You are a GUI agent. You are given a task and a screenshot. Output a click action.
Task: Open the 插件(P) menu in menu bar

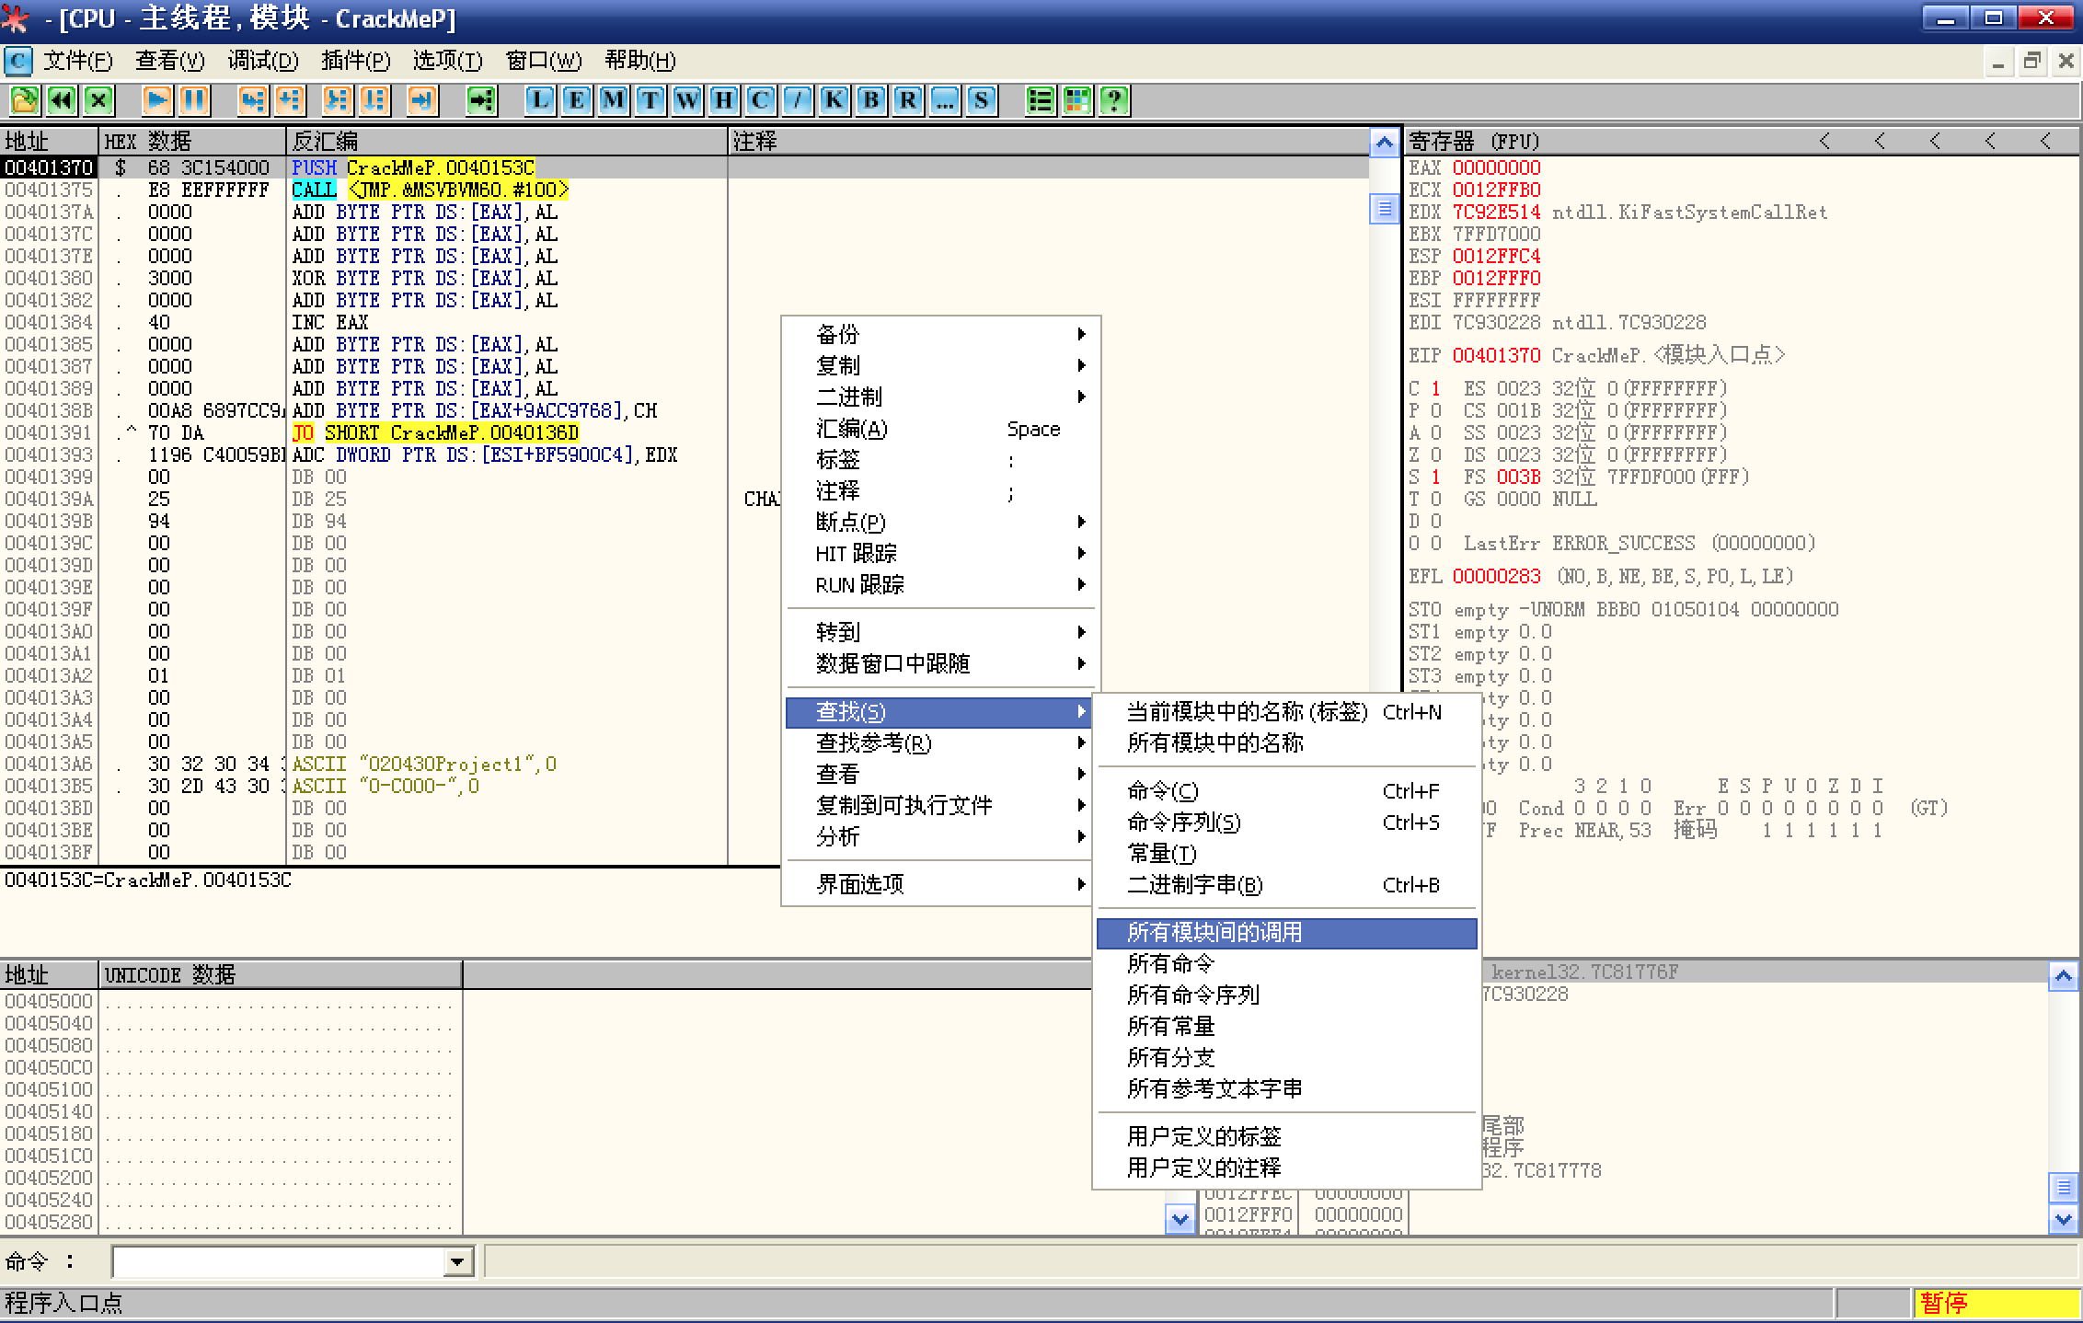click(356, 61)
